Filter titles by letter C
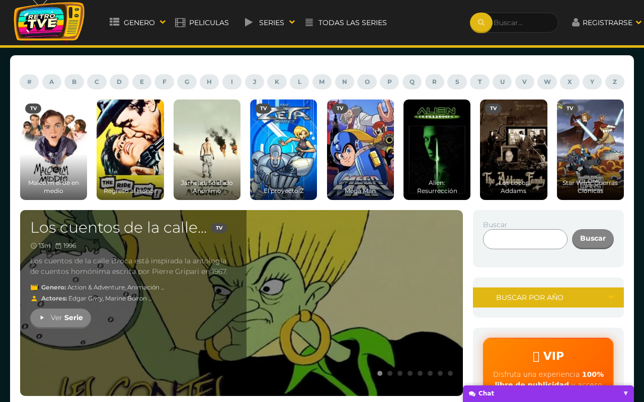The height and width of the screenshot is (402, 644). pyautogui.click(x=97, y=82)
